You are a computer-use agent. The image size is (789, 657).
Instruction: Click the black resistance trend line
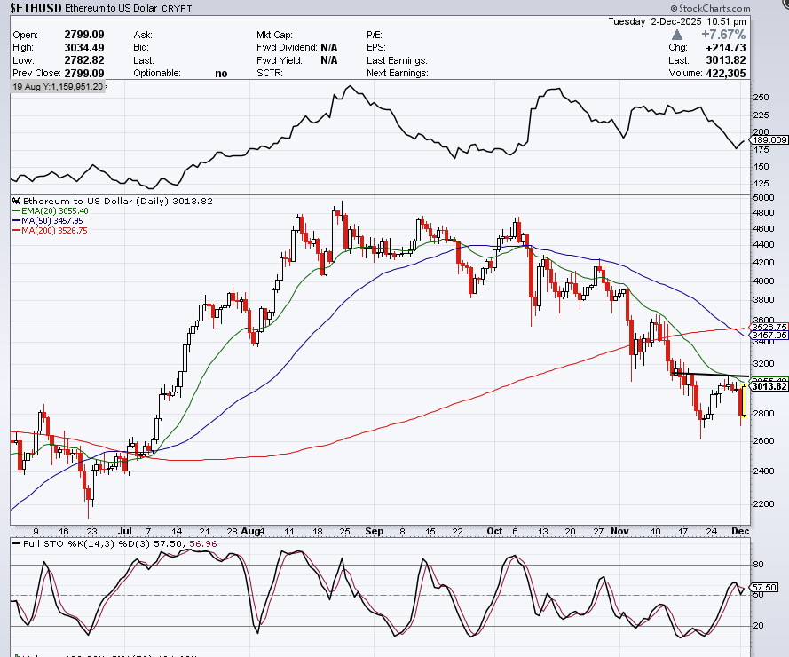(711, 374)
